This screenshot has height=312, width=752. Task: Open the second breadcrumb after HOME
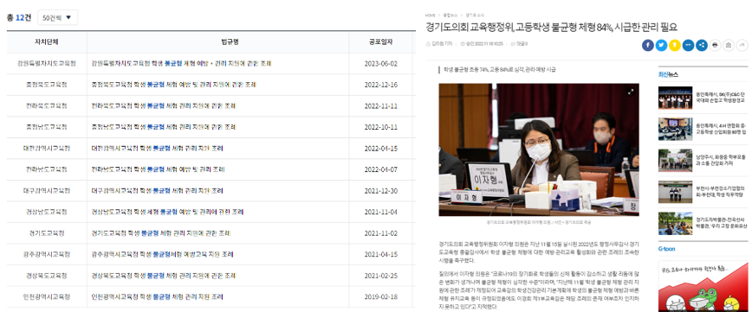[451, 16]
